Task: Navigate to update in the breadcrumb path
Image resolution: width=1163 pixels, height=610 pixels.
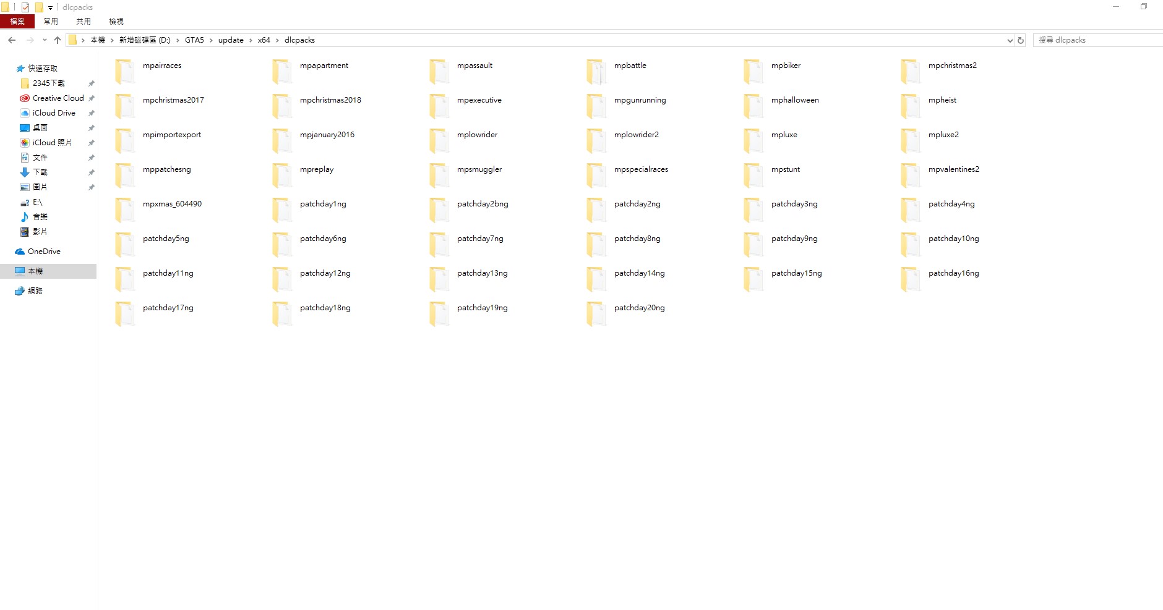Action: pyautogui.click(x=231, y=40)
